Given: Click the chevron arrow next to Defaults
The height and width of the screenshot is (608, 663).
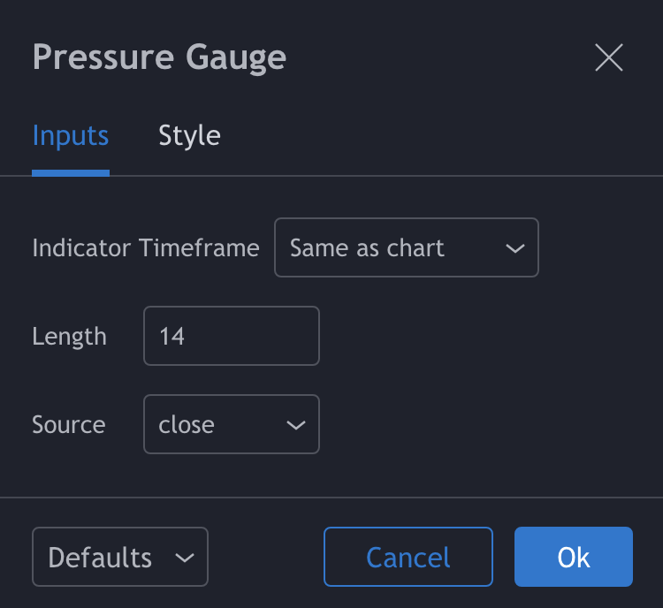Looking at the screenshot, I should pos(185,559).
